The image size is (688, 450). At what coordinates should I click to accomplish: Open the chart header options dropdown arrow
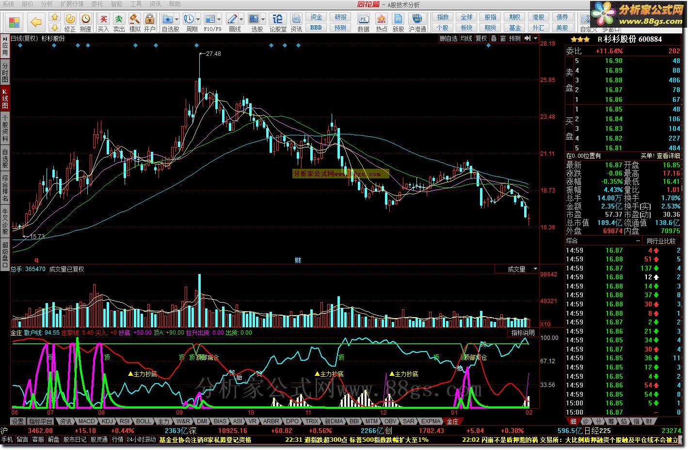535,38
